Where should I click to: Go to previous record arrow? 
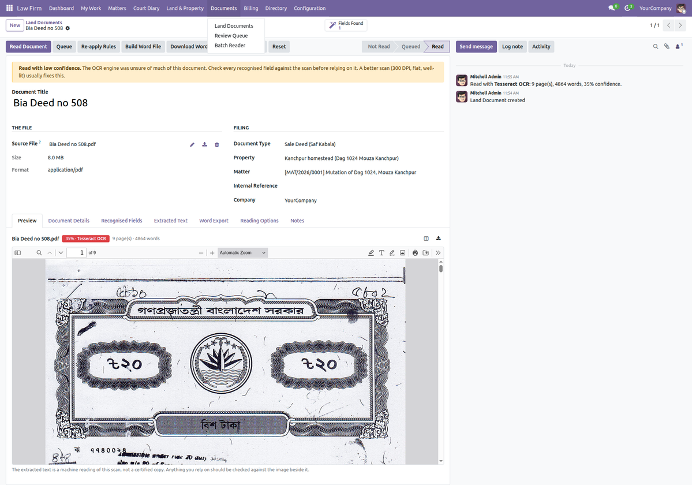(x=668, y=25)
